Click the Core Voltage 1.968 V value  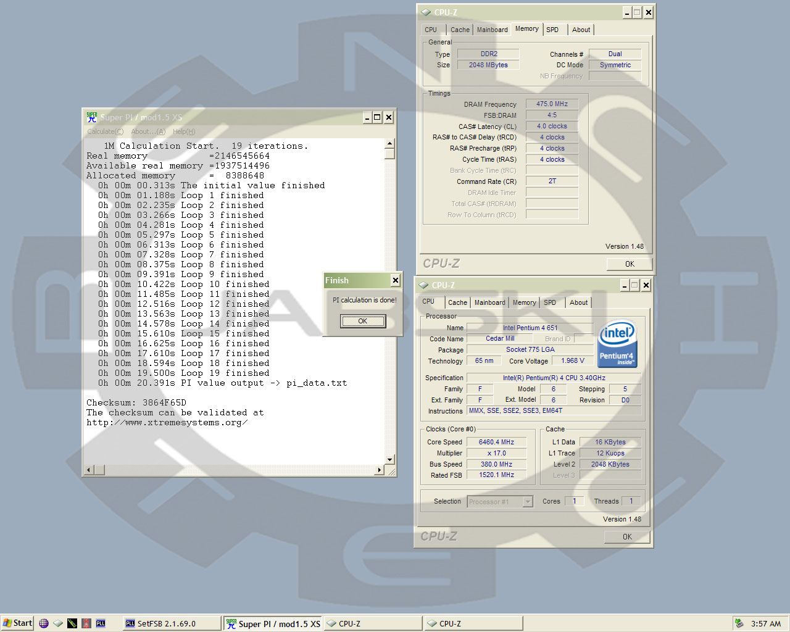pyautogui.click(x=572, y=360)
